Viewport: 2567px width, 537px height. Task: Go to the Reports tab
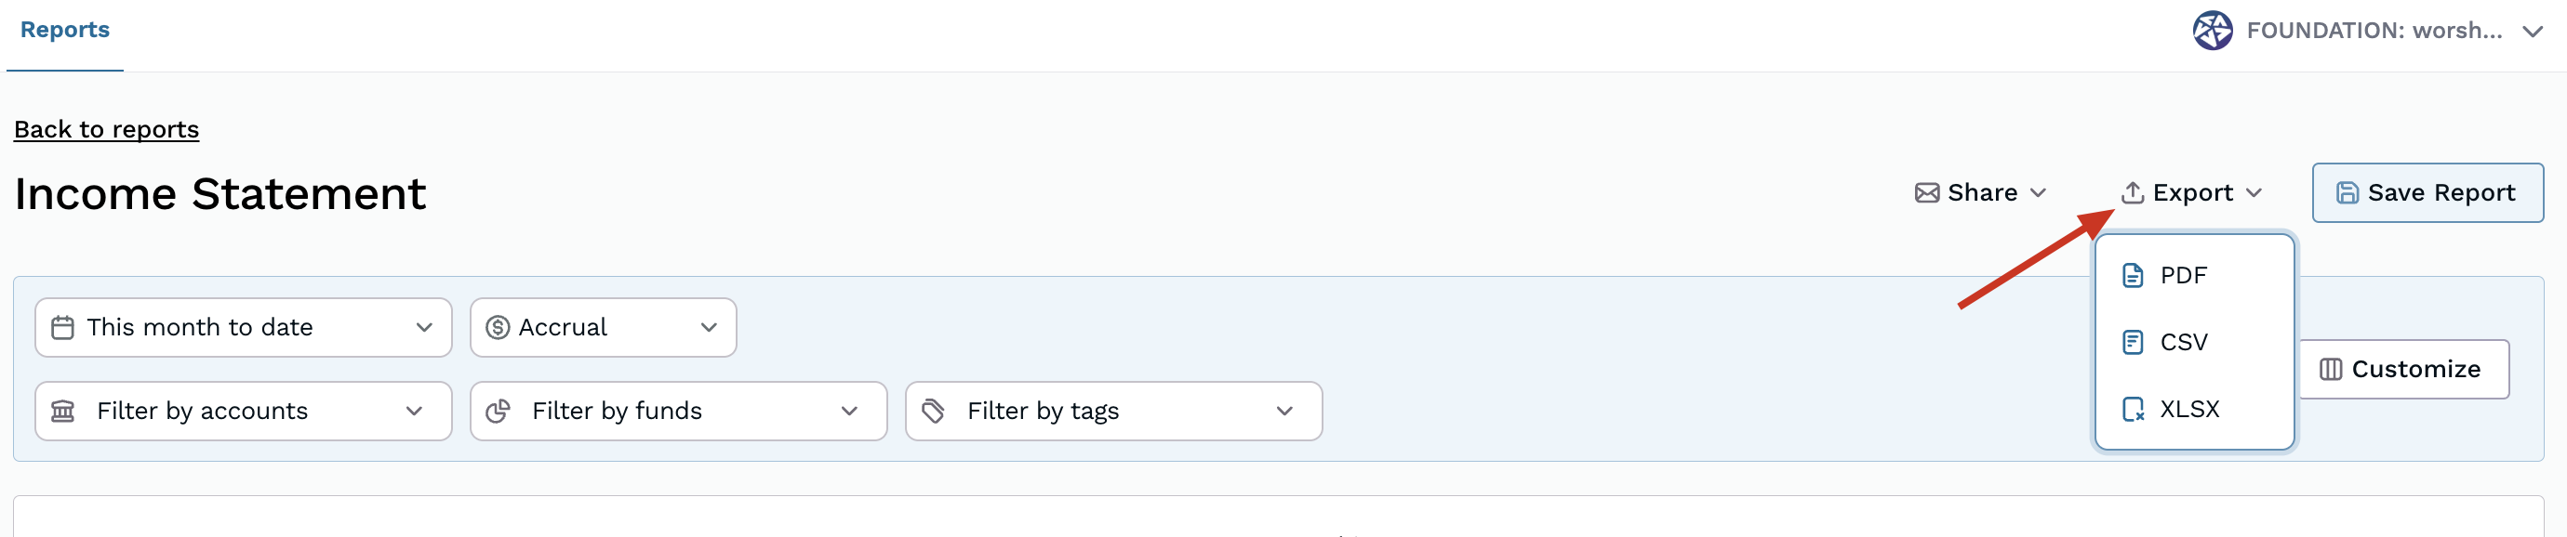(x=65, y=30)
